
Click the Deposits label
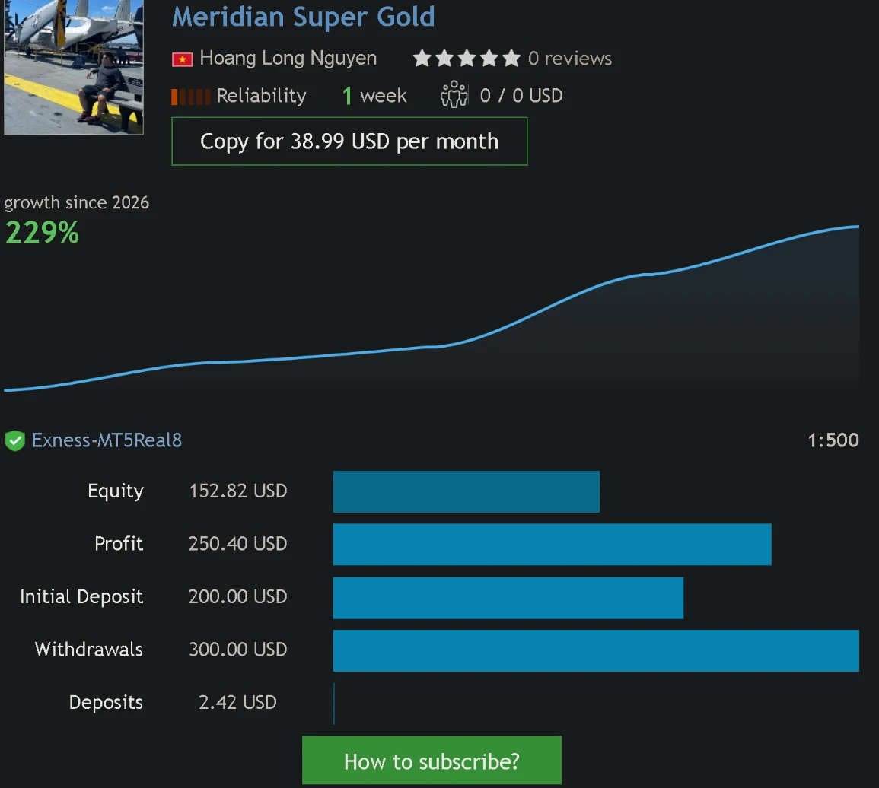point(106,703)
